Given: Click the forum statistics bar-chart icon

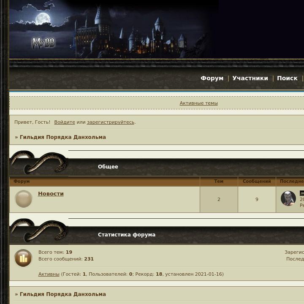Looking at the screenshot, I should [x=23, y=258].
